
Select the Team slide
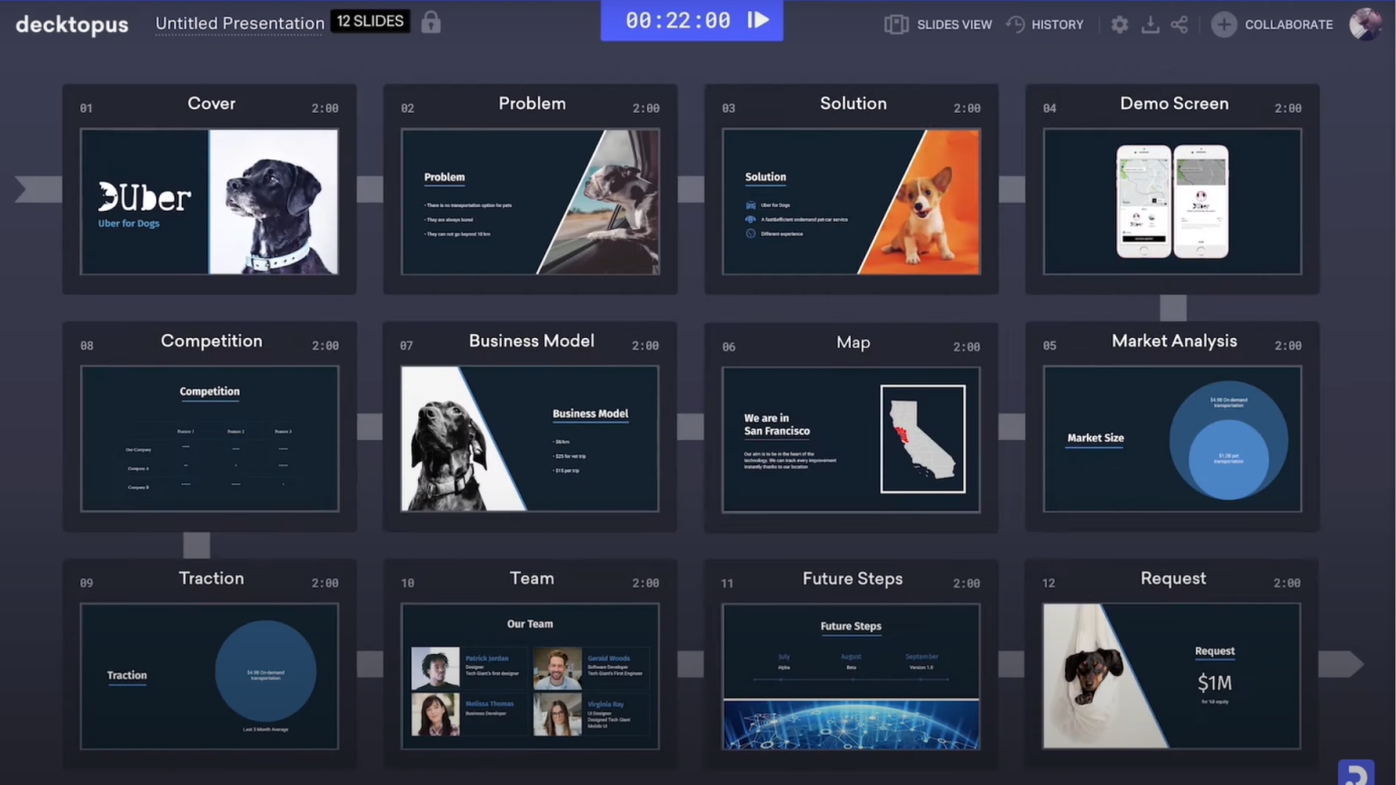530,676
